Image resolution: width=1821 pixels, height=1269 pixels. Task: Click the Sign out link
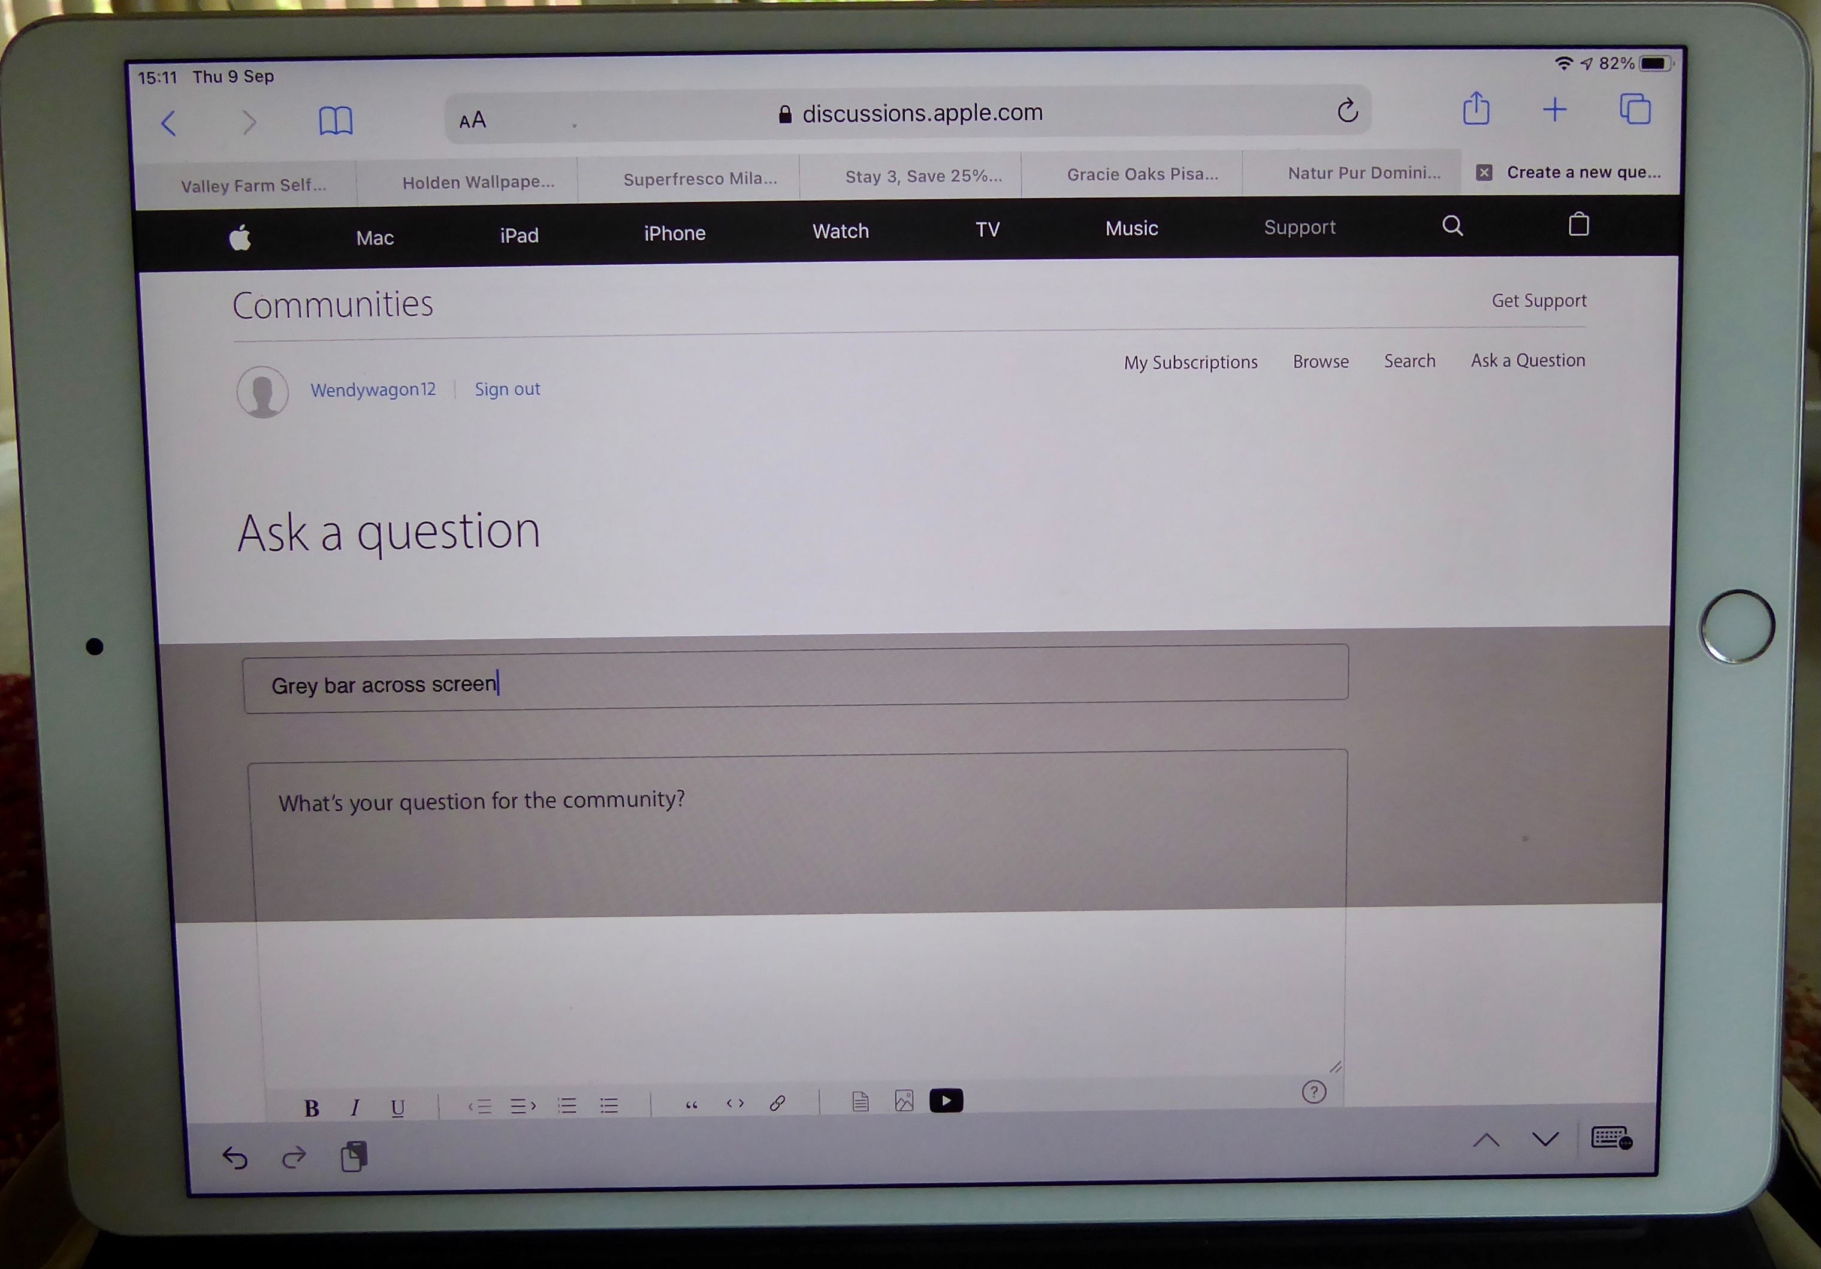click(507, 389)
